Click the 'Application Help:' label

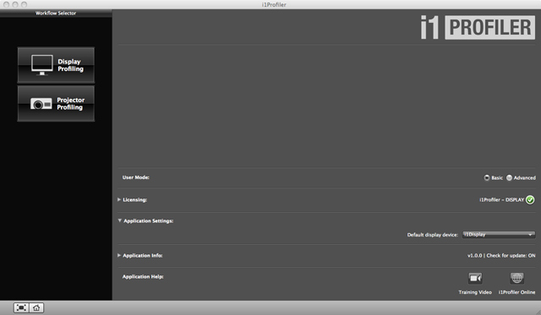tap(143, 277)
